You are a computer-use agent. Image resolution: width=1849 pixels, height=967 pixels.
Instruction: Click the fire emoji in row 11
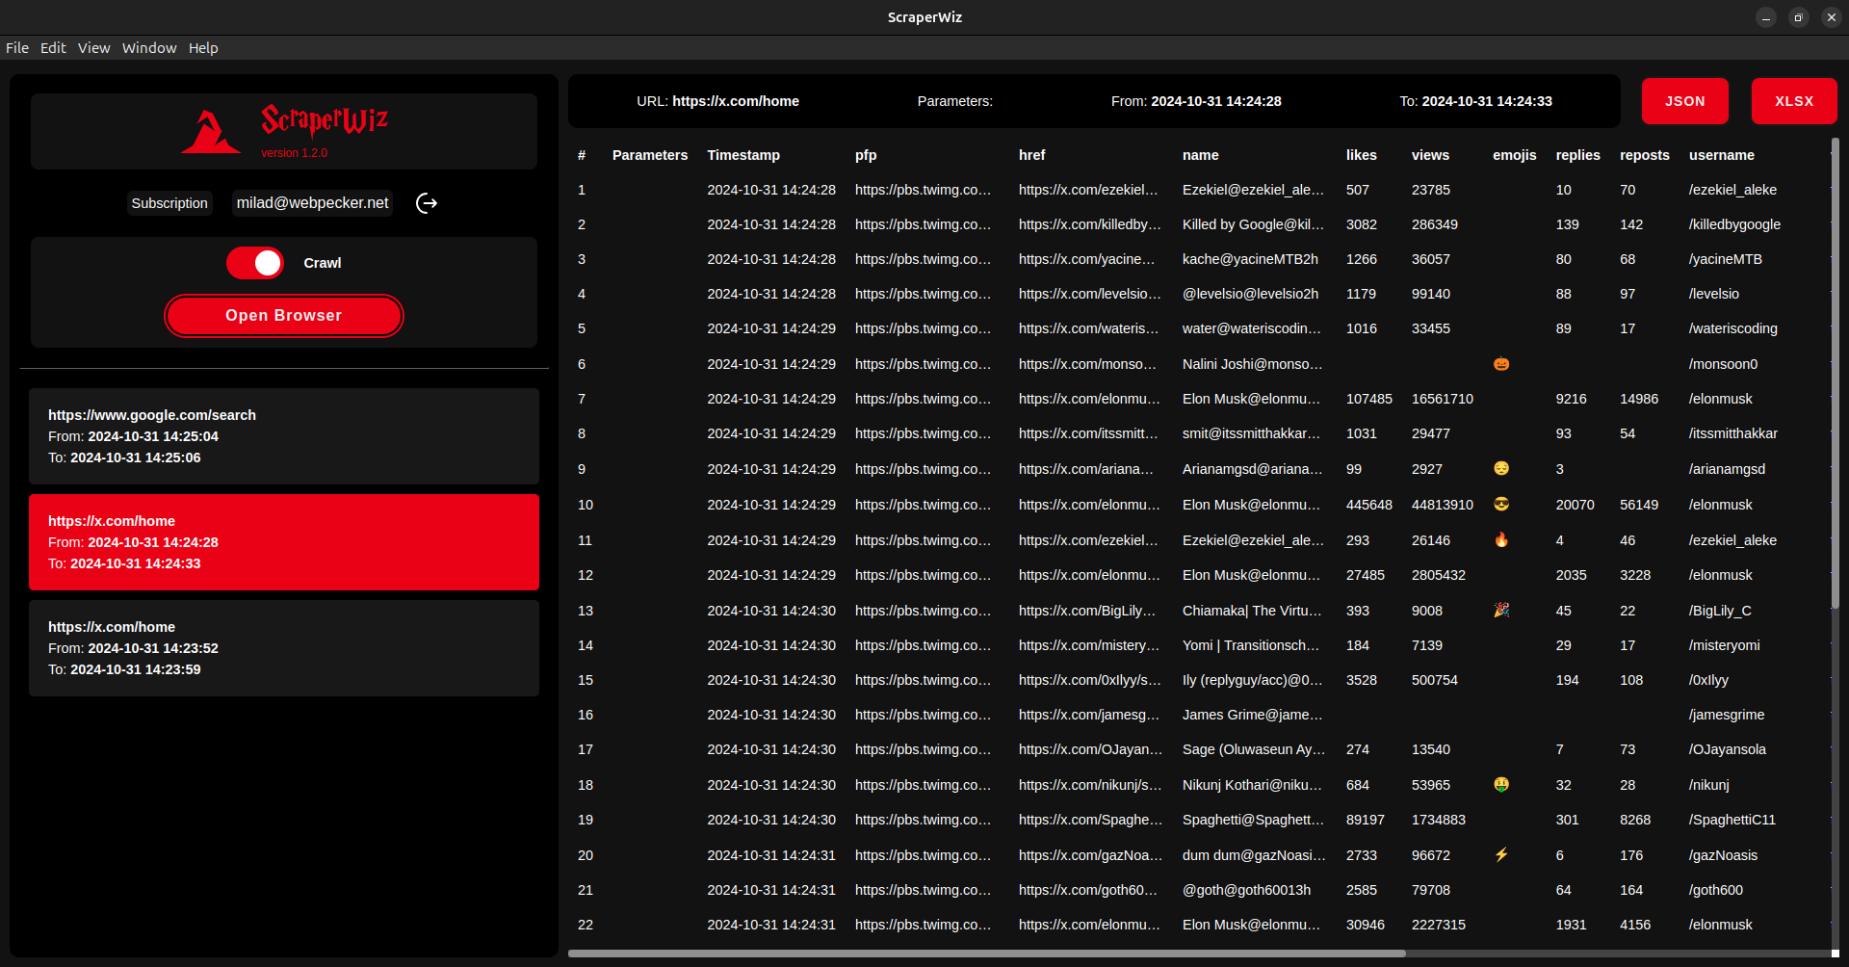click(x=1501, y=539)
